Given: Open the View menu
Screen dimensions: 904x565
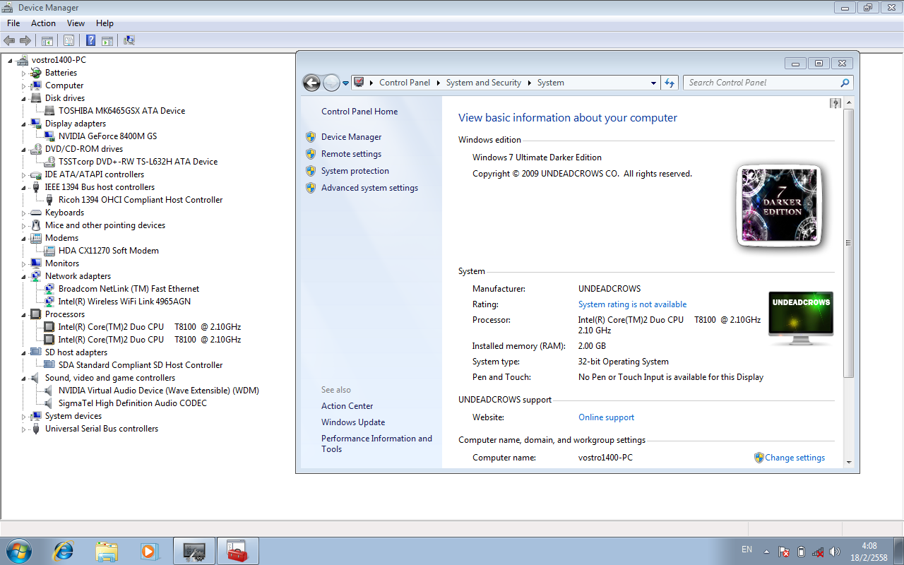Looking at the screenshot, I should (76, 23).
